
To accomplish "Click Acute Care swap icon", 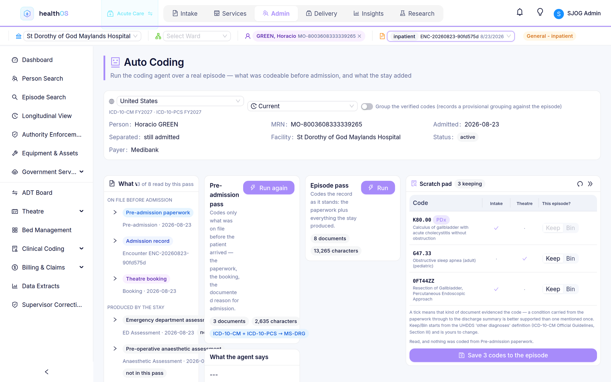I will 150,14.
